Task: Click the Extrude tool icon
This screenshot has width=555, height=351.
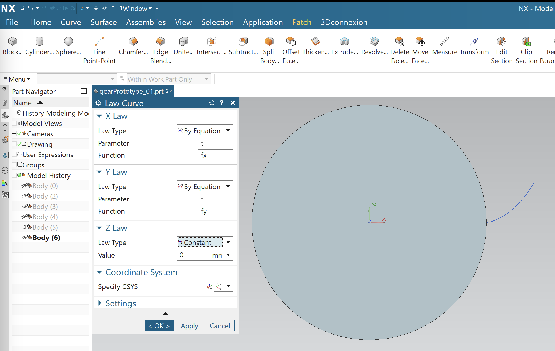Action: (x=344, y=41)
